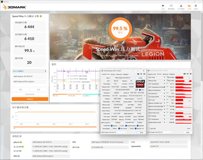Image resolution: width=203 pixels, height=160 pixels.
Task: Click the GPU Load red sensor graph
Action: (x=183, y=100)
